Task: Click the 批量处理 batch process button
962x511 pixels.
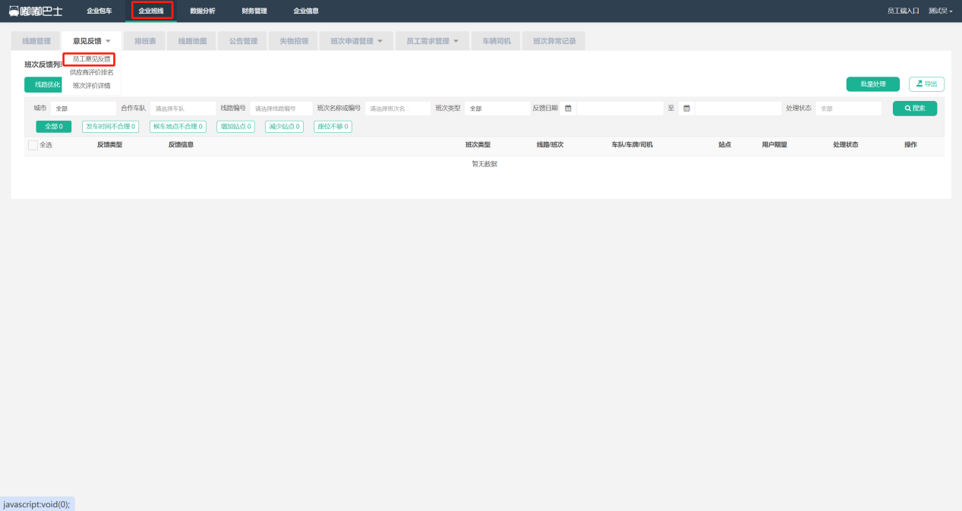Action: (x=872, y=84)
